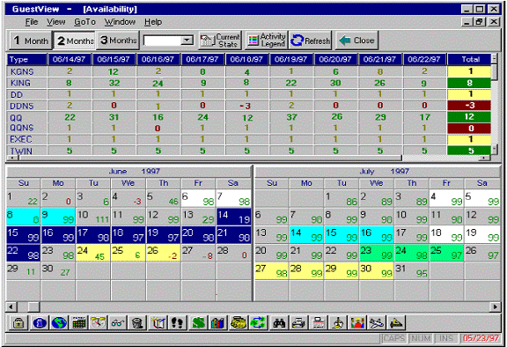Select June 24 yellow calendar cell
The image size is (507, 347).
pos(93,253)
